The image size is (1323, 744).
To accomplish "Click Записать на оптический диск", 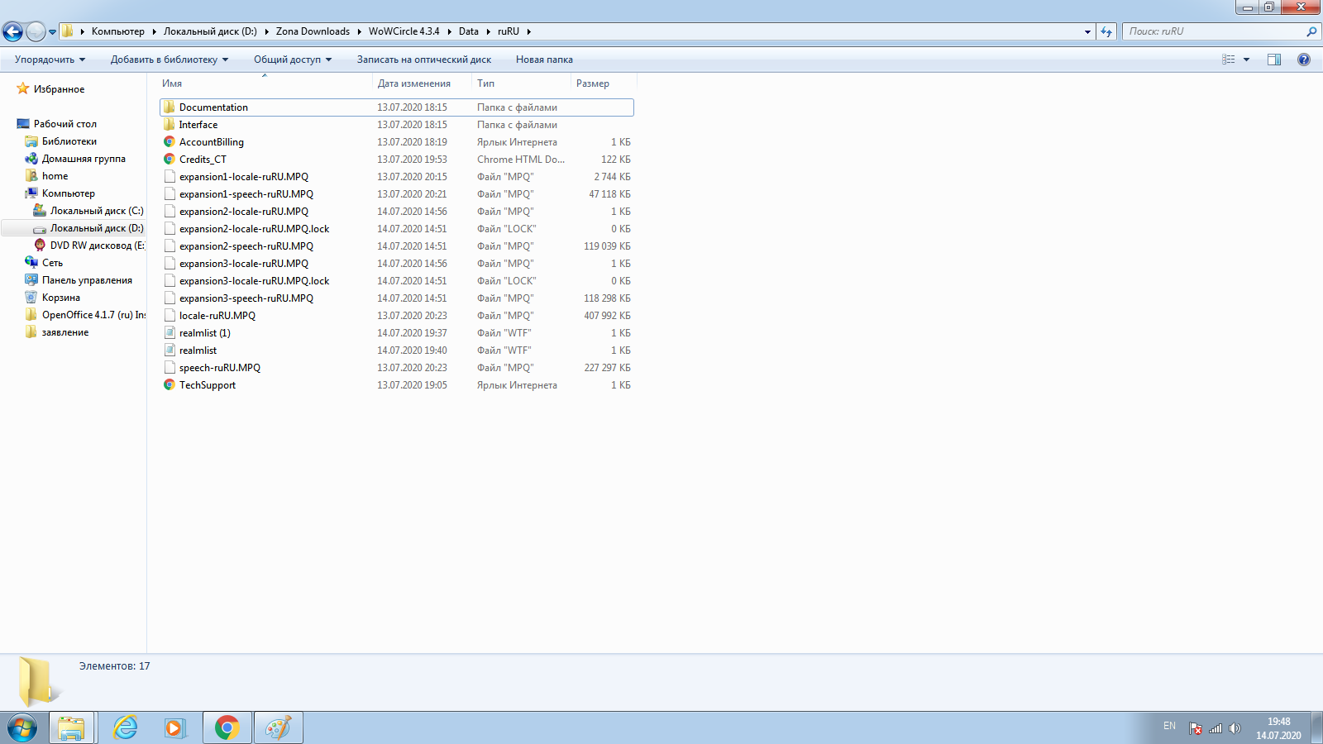I will [x=423, y=60].
